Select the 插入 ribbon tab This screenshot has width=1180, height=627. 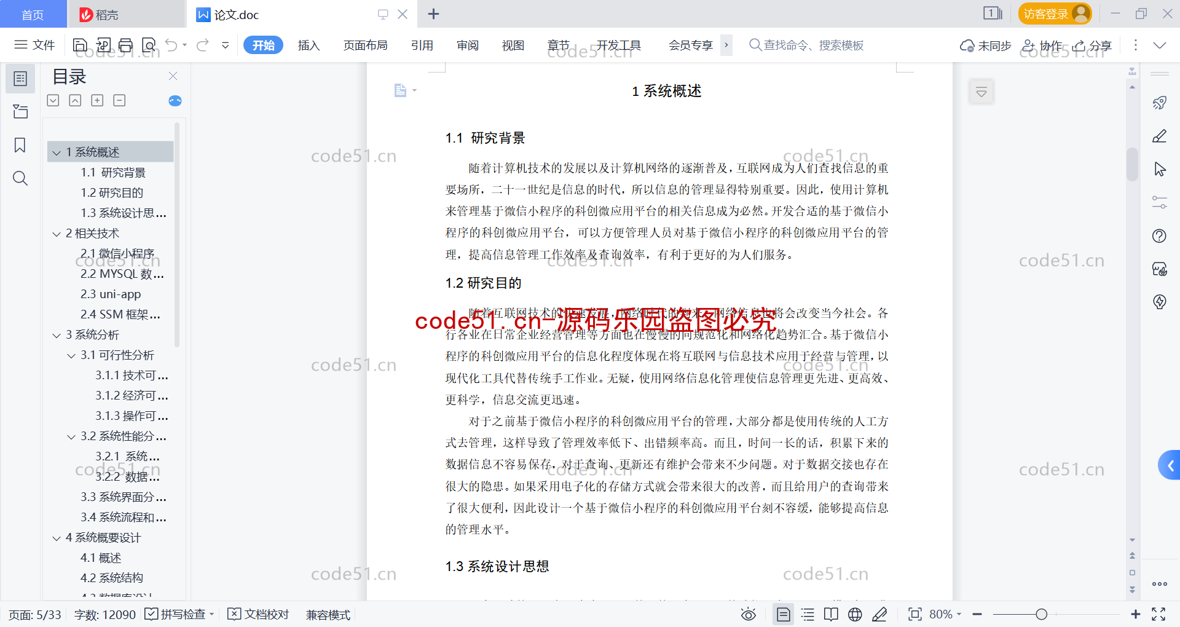pyautogui.click(x=309, y=45)
